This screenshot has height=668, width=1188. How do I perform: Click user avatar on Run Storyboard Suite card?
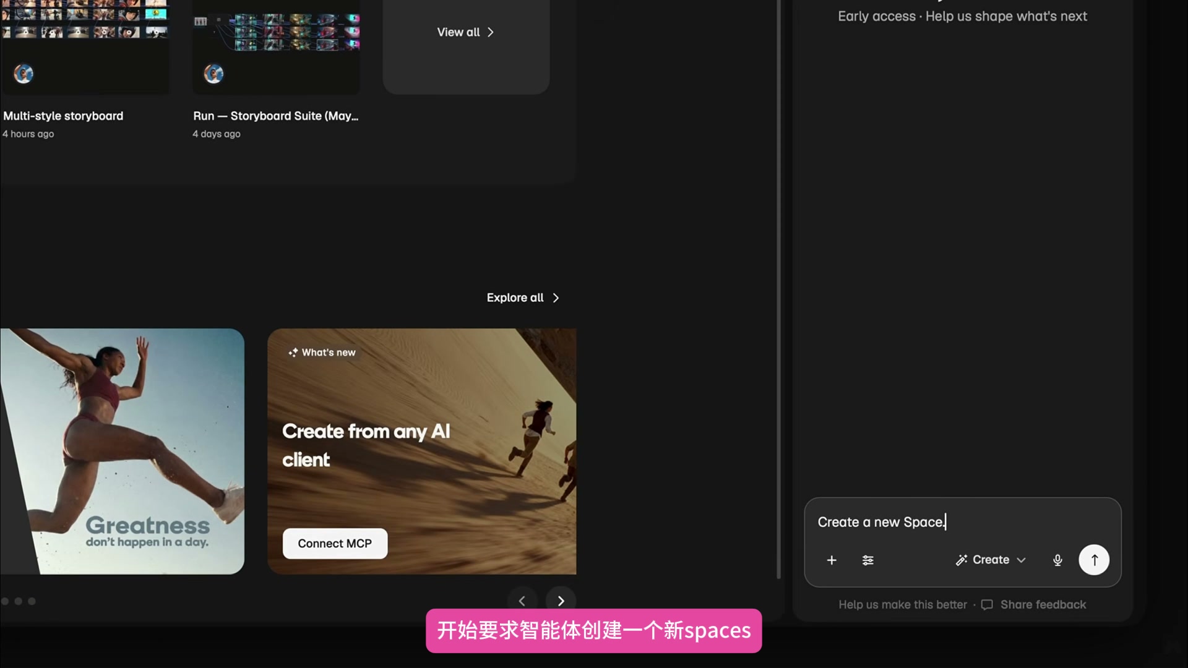click(x=213, y=74)
